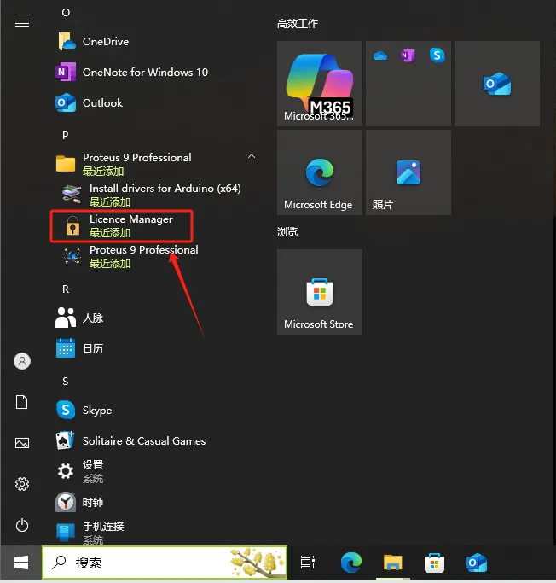Screen dimensions: 556x583
Task: Jump via the letter O header
Action: coord(66,13)
